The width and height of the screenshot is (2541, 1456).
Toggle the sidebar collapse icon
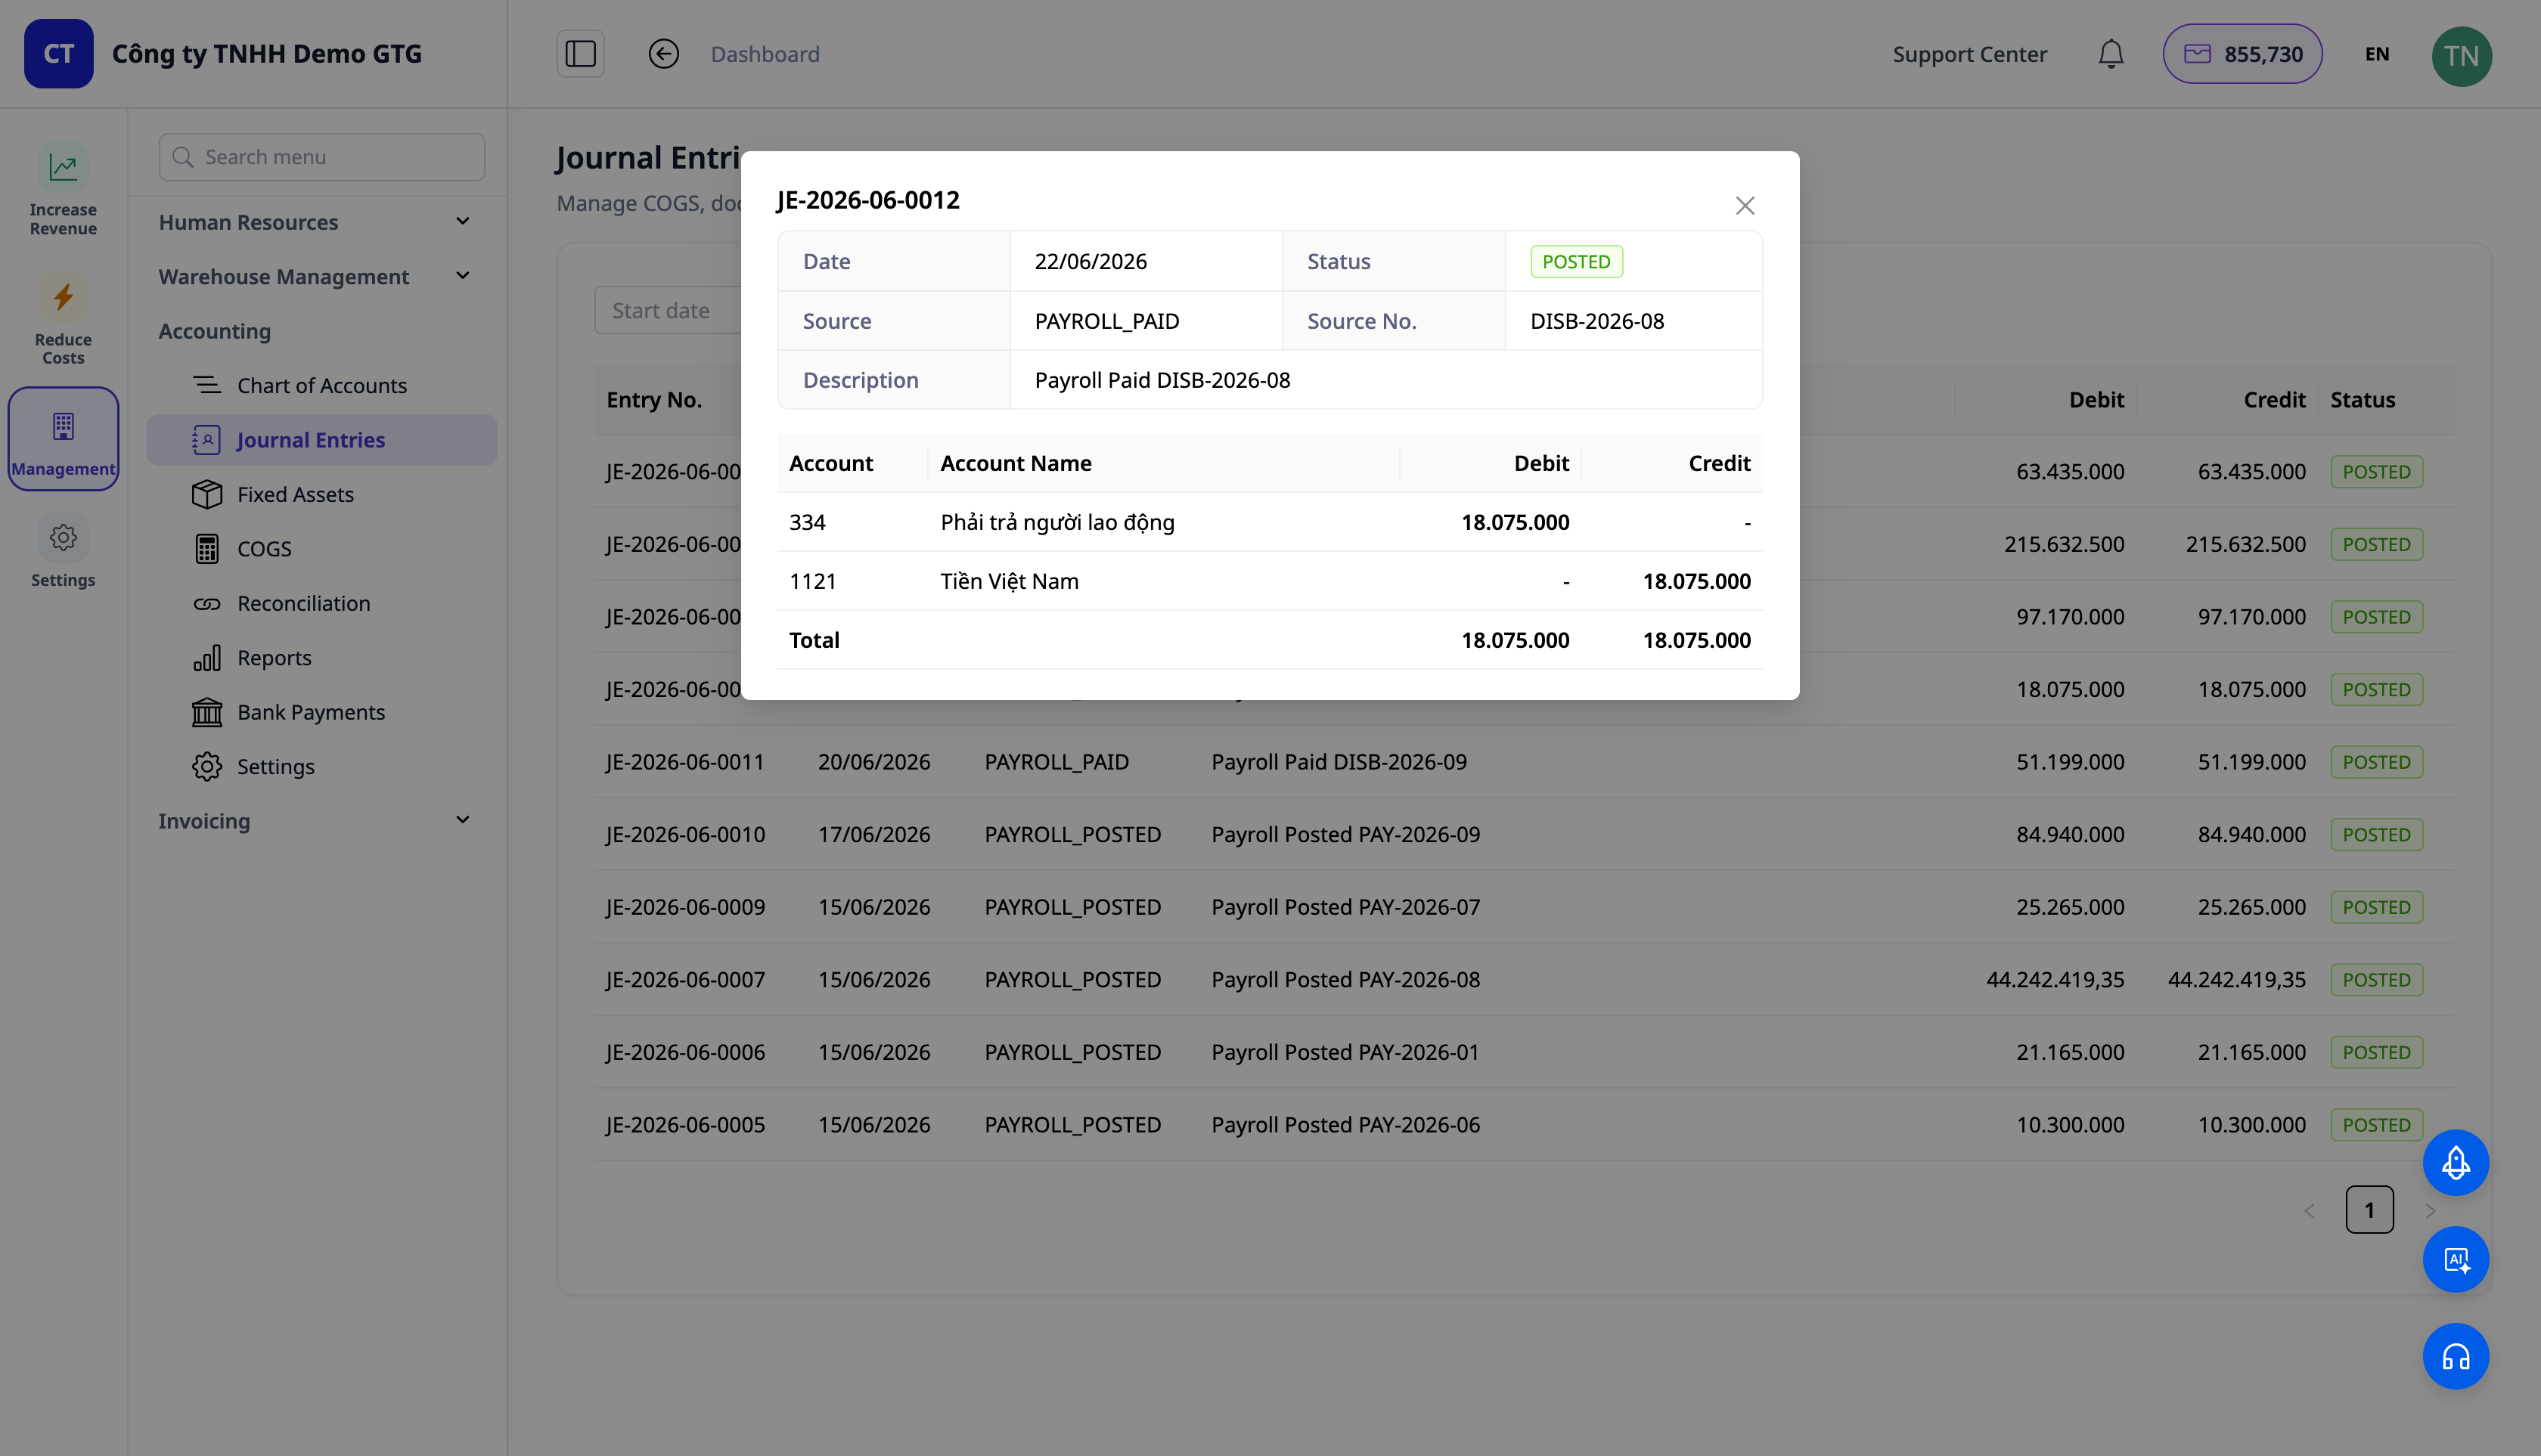pyautogui.click(x=580, y=54)
